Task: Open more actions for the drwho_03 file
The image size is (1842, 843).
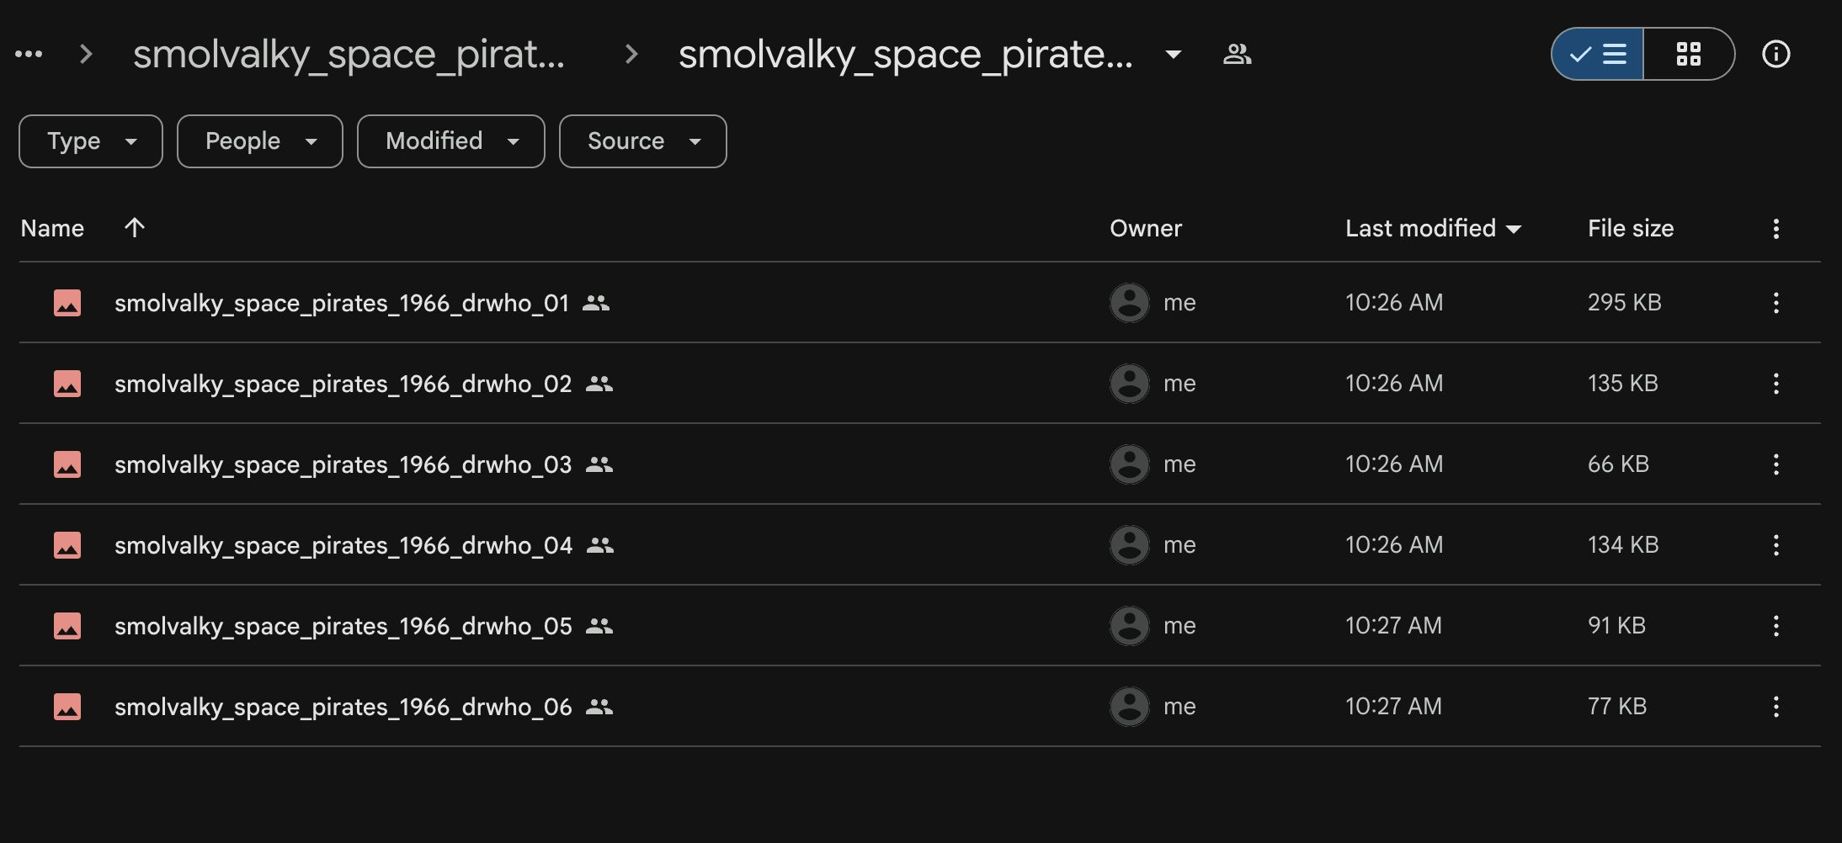Action: coord(1775,464)
